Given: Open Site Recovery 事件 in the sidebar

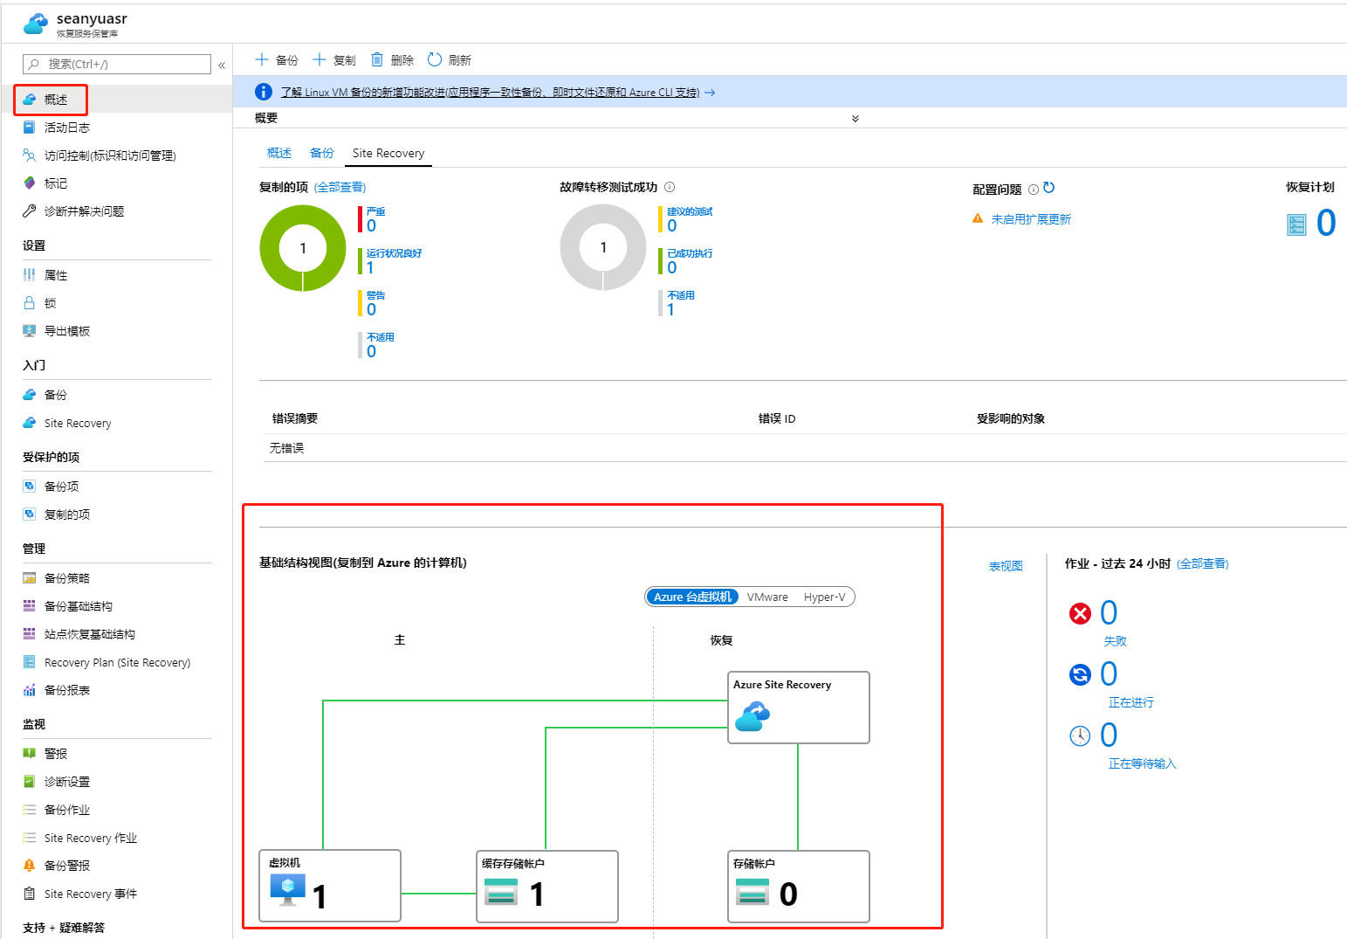Looking at the screenshot, I should (x=90, y=894).
